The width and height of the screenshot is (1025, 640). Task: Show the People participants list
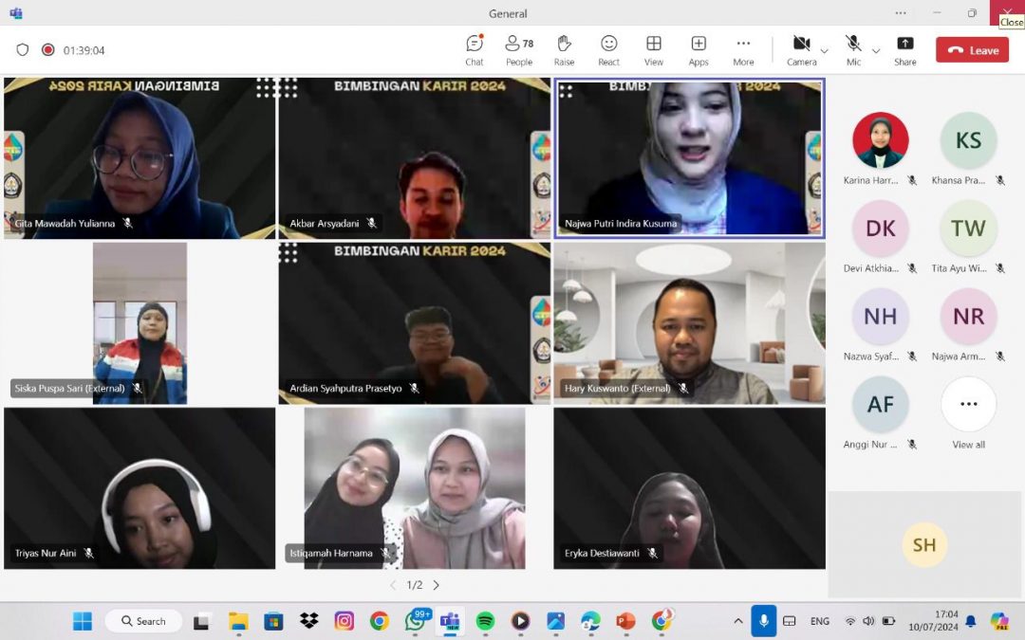[518, 49]
